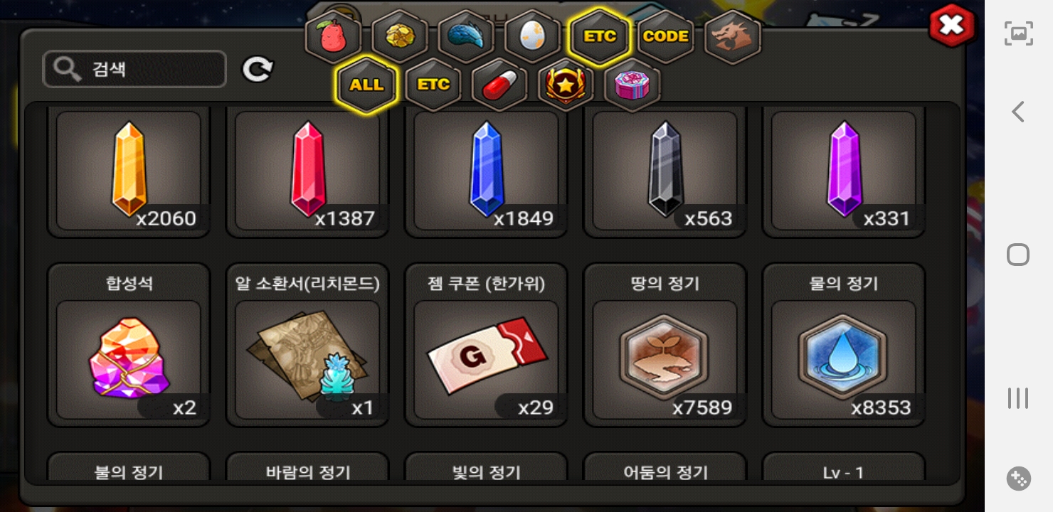Select the 물의 정기 water essence item
This screenshot has width=1053, height=512.
click(x=844, y=345)
